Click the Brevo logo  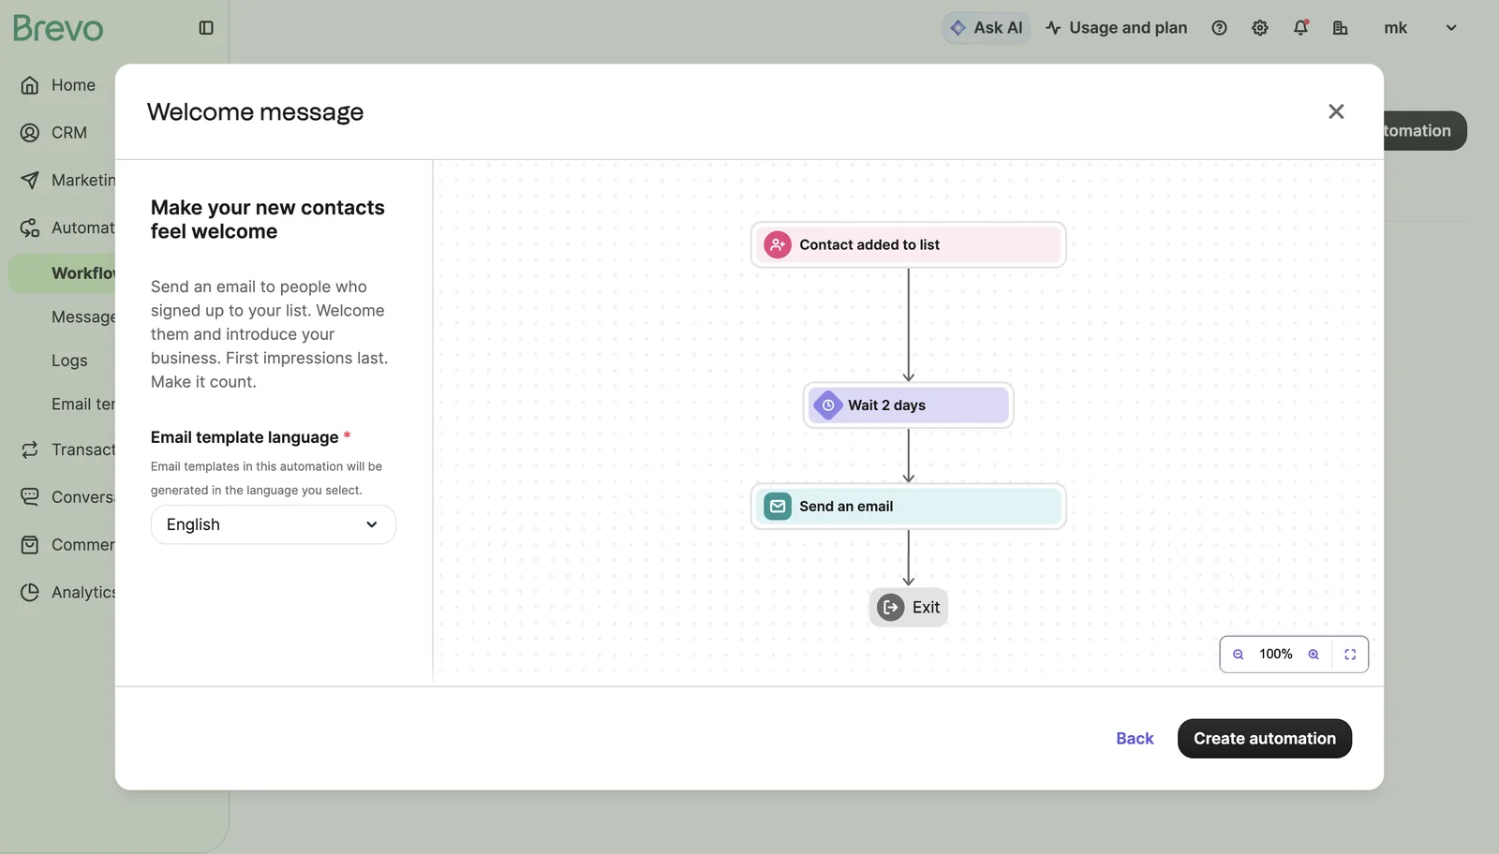click(x=58, y=28)
